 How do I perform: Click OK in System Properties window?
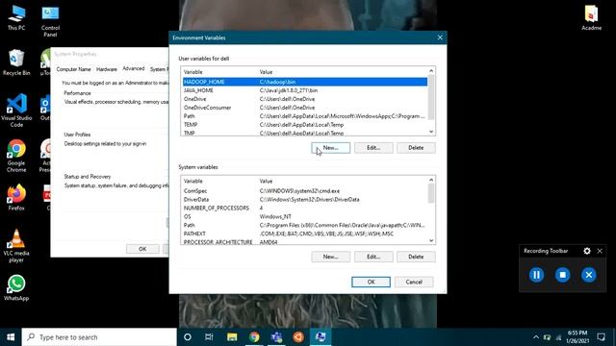point(142,249)
